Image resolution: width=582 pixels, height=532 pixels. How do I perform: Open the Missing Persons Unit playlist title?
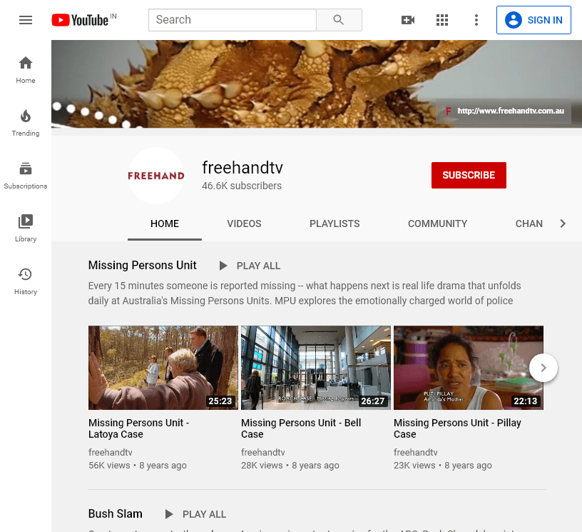pos(142,265)
